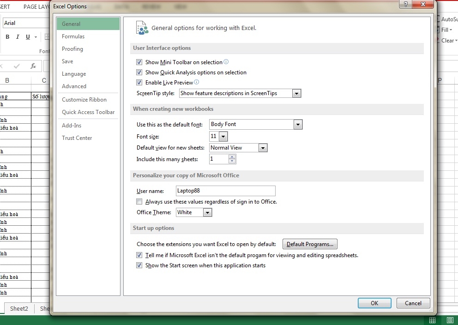Click the info icon beside Enable Live Preview
Viewport: 458px width, 325px height.
tap(197, 82)
